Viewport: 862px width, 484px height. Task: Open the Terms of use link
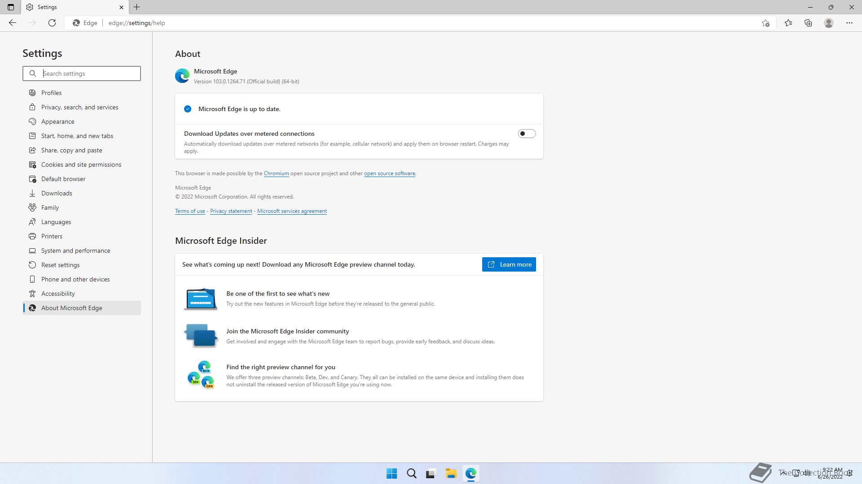tap(190, 211)
